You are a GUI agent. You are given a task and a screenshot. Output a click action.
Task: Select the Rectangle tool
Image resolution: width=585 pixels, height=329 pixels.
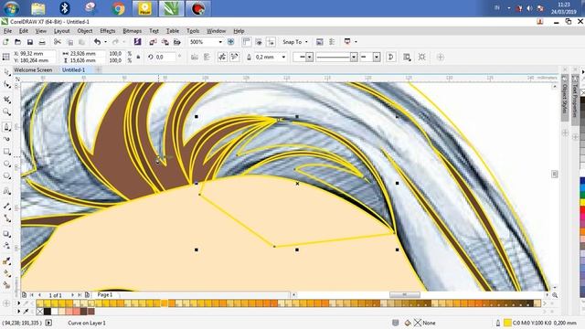(x=6, y=152)
